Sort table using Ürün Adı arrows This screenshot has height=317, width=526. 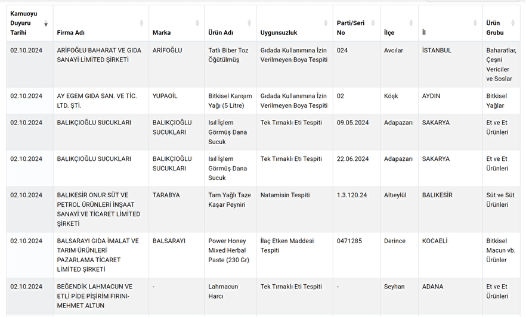249,23
